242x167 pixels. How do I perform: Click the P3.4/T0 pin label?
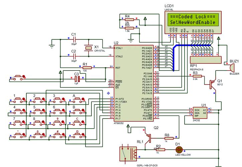pyautogui.click(x=148, y=110)
